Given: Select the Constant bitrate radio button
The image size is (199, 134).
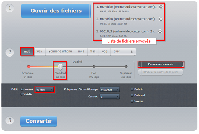Looking at the screenshot, I should (22, 89).
